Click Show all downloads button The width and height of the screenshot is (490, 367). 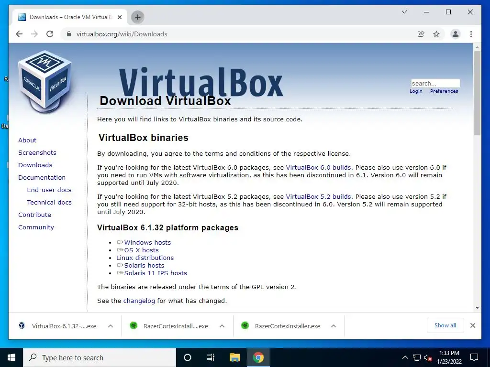click(445, 325)
